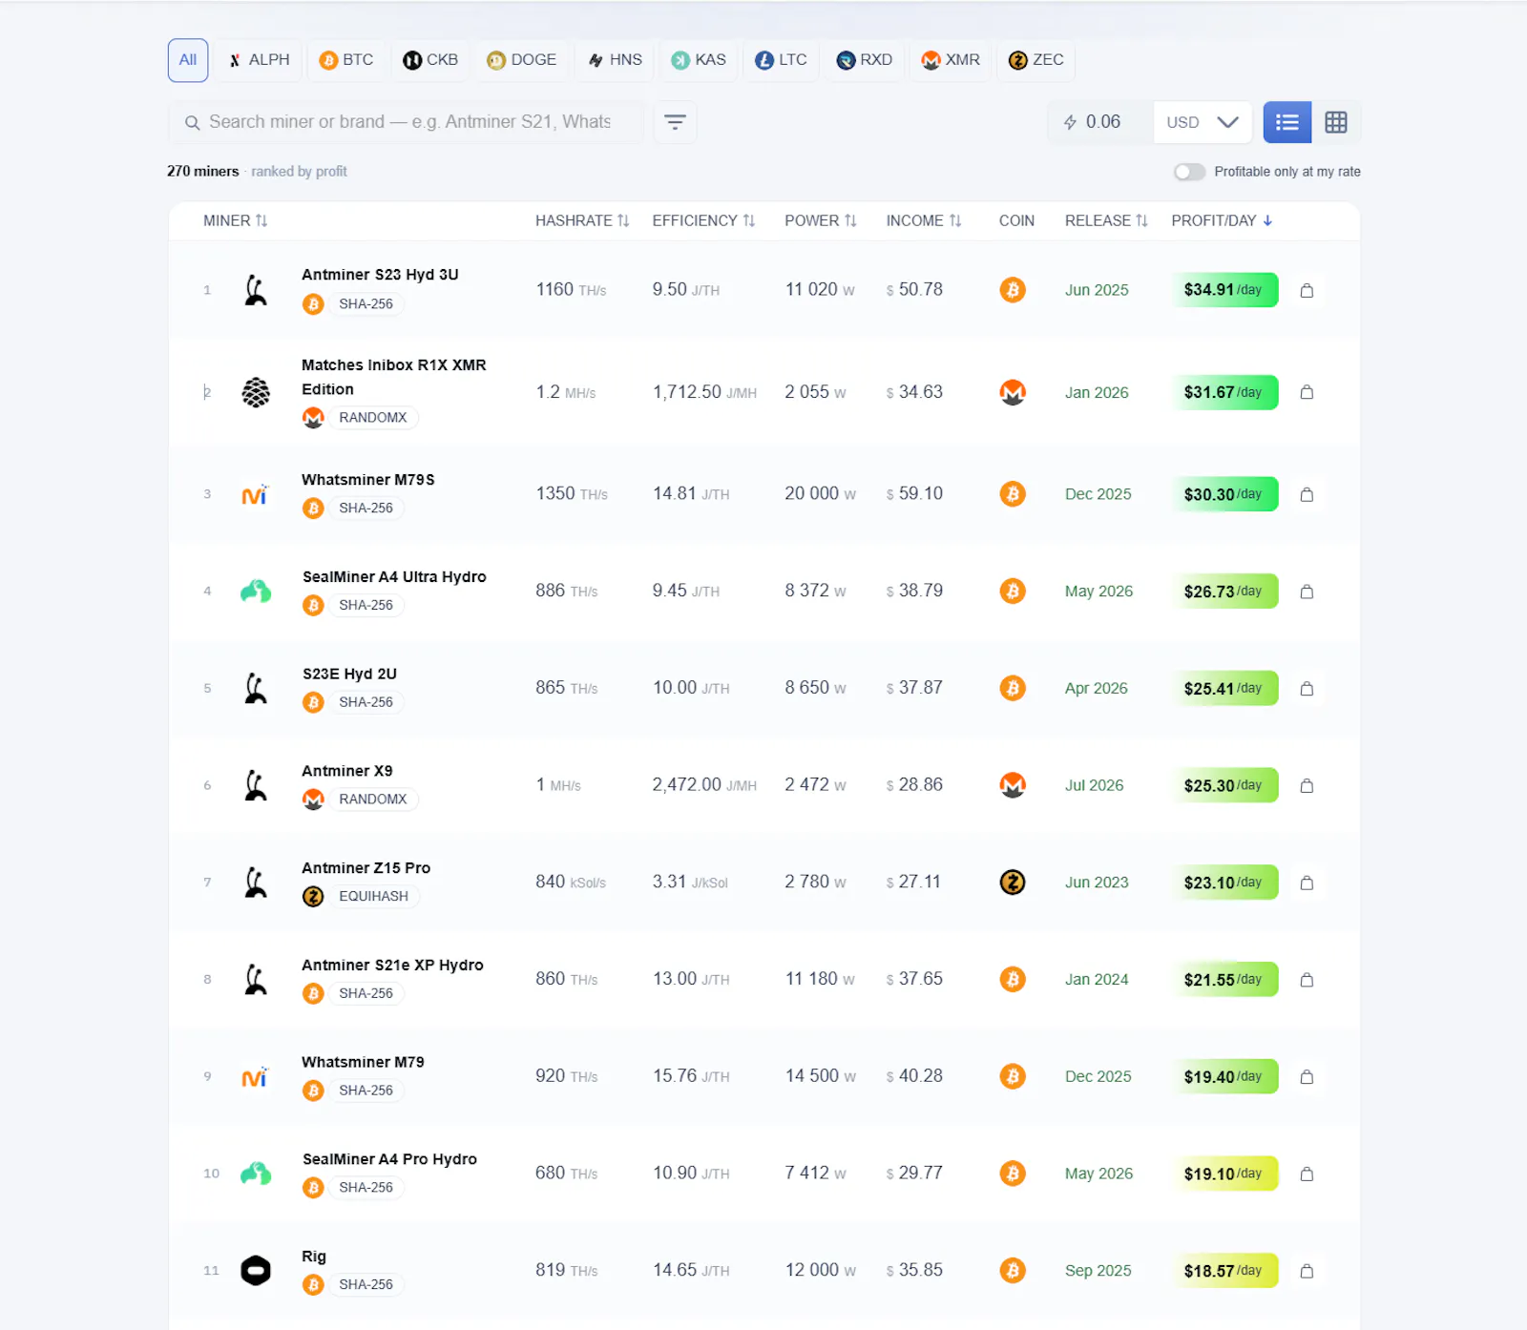The image size is (1527, 1330).
Task: Sort table by HASHRATE column
Action: (x=582, y=220)
